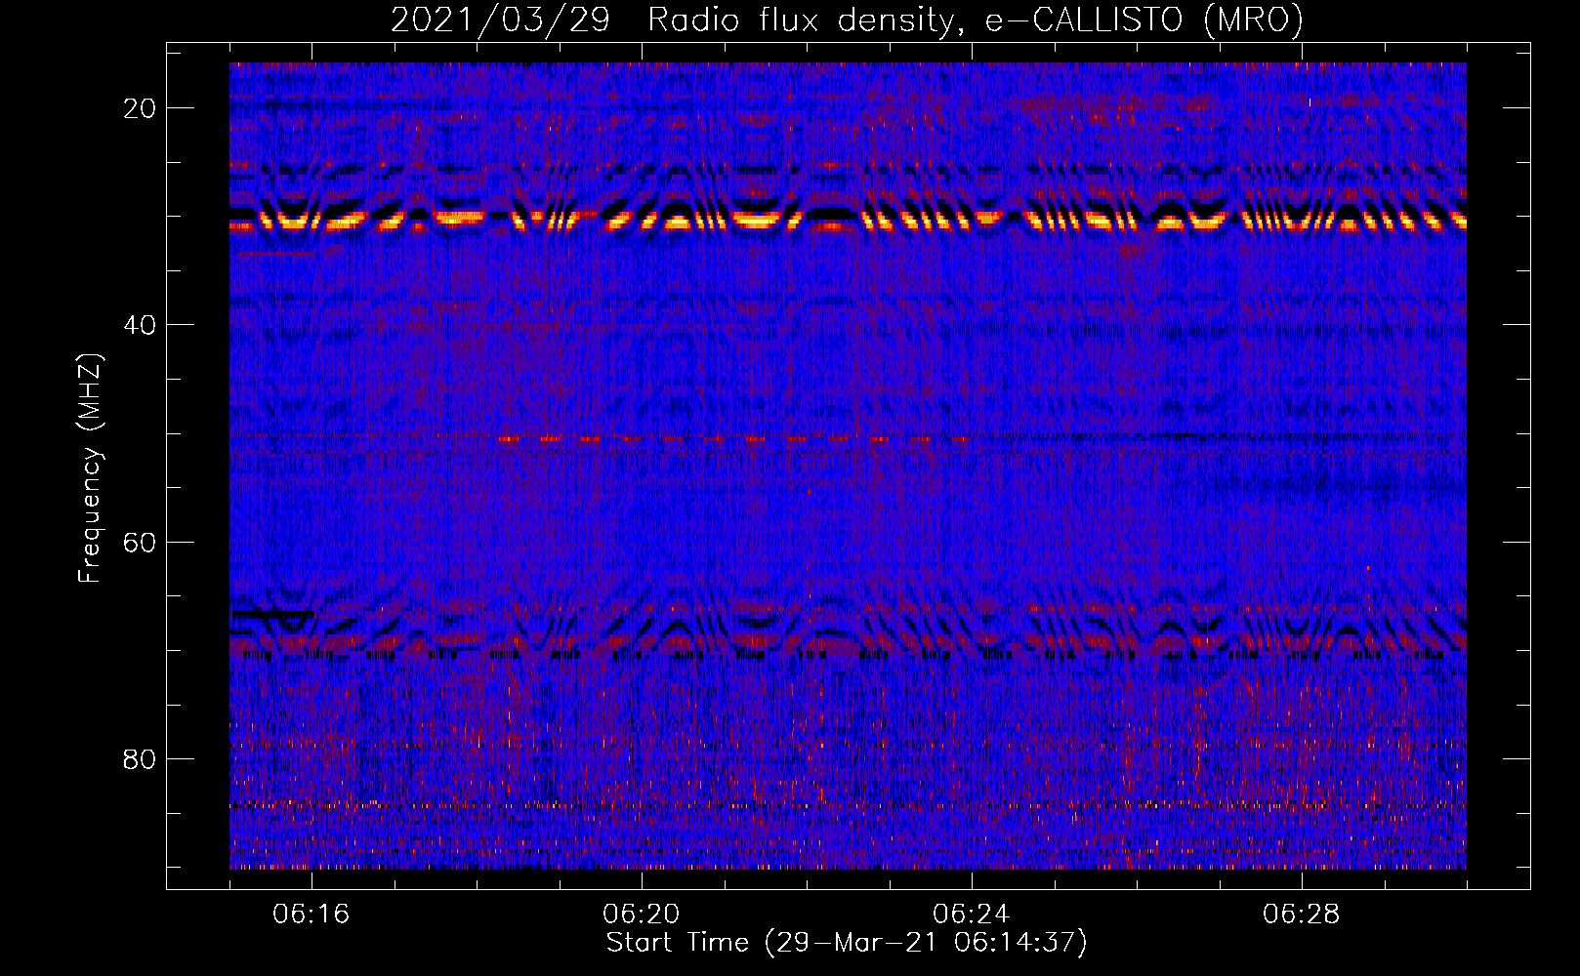Click the plot title "2021/03/29 Radio flux density, e-CALLISTO (MRO)"

coord(847,20)
